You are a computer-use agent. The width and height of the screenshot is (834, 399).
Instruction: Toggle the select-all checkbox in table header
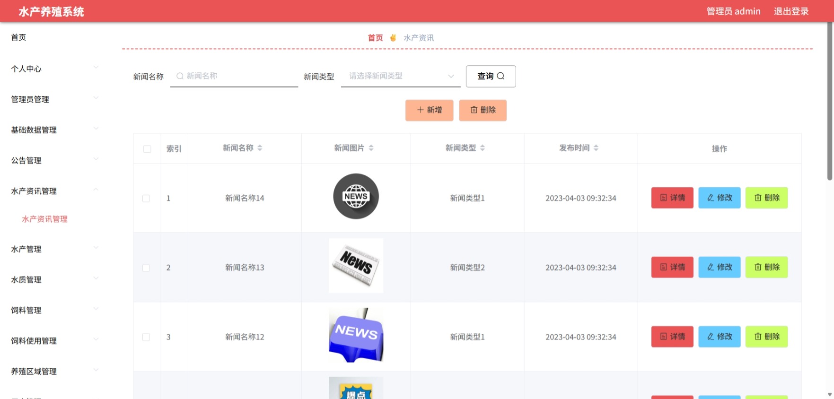point(147,149)
